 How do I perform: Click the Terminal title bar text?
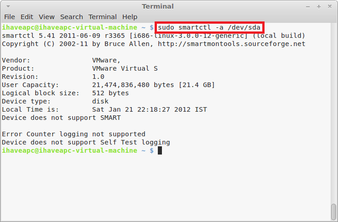tap(158, 6)
